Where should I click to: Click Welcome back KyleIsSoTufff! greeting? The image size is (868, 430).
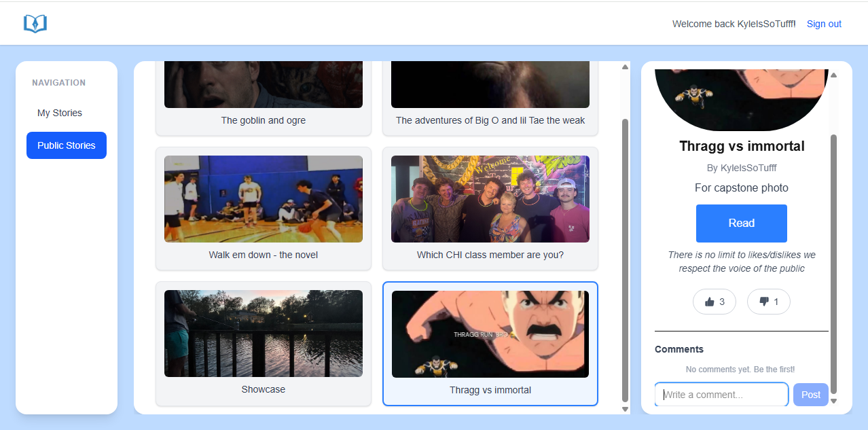pyautogui.click(x=734, y=24)
